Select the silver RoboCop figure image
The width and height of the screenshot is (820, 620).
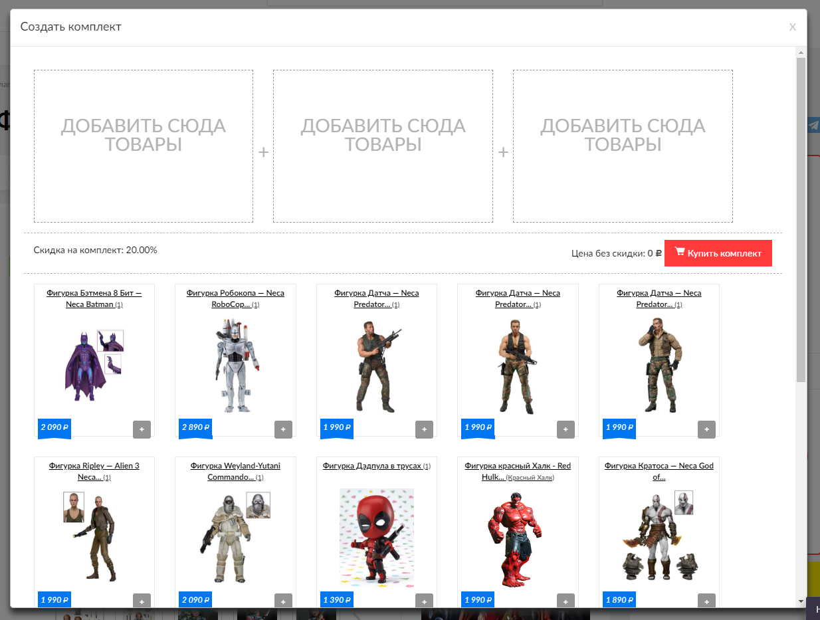[237, 365]
